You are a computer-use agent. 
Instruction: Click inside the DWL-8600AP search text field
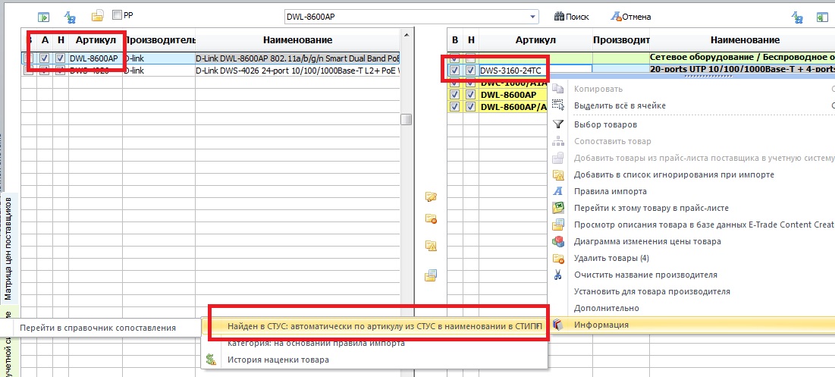coord(407,17)
